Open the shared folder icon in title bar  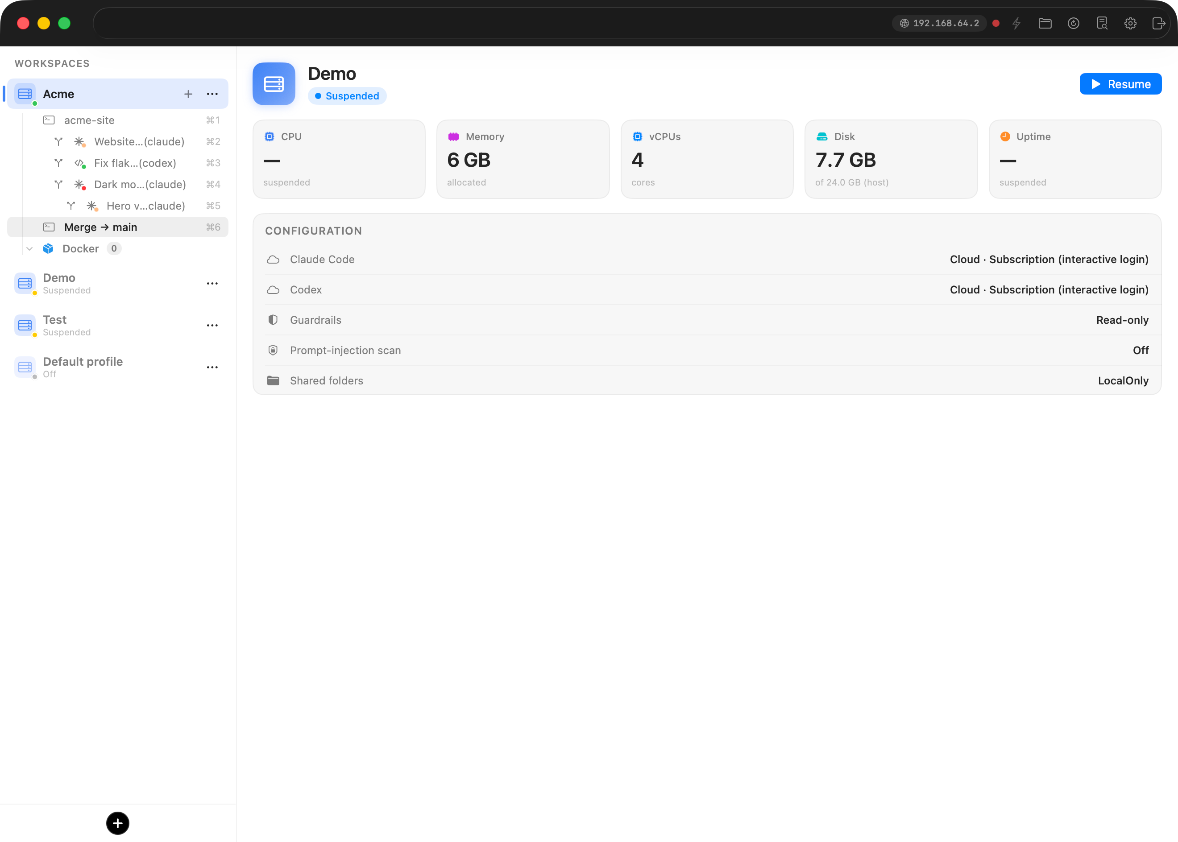(1045, 23)
